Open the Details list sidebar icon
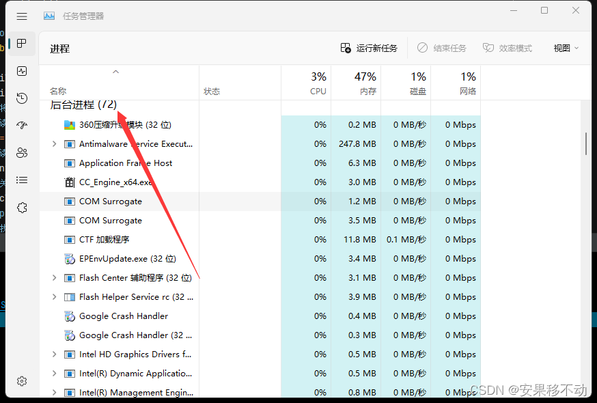 click(22, 180)
